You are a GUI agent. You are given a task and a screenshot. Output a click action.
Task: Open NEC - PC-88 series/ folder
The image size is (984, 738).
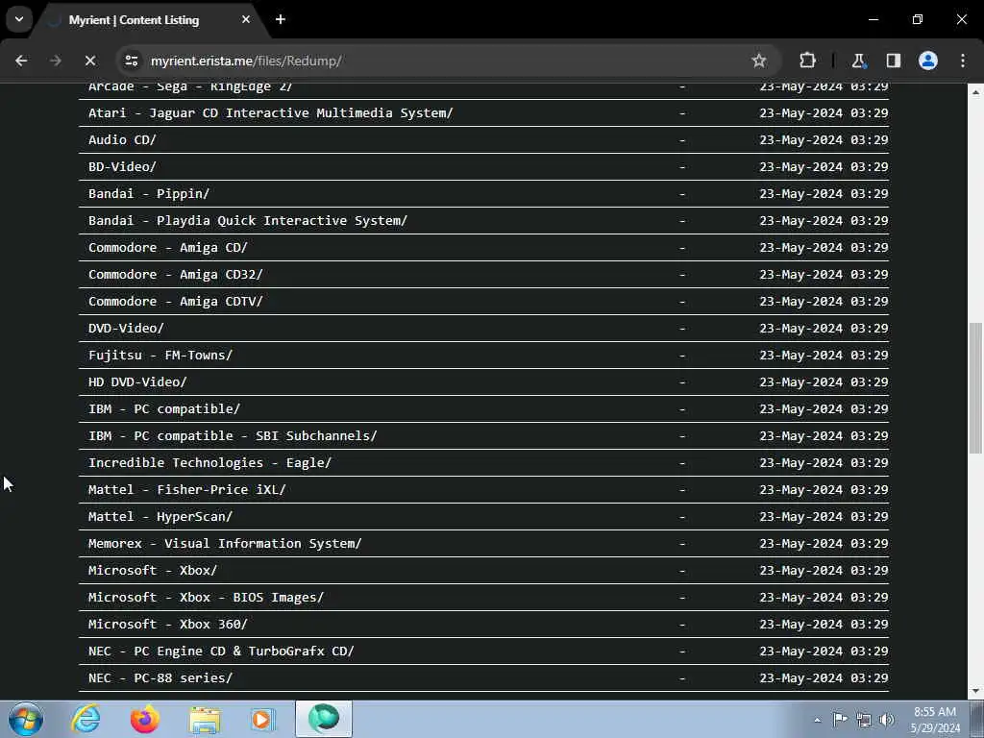click(160, 678)
